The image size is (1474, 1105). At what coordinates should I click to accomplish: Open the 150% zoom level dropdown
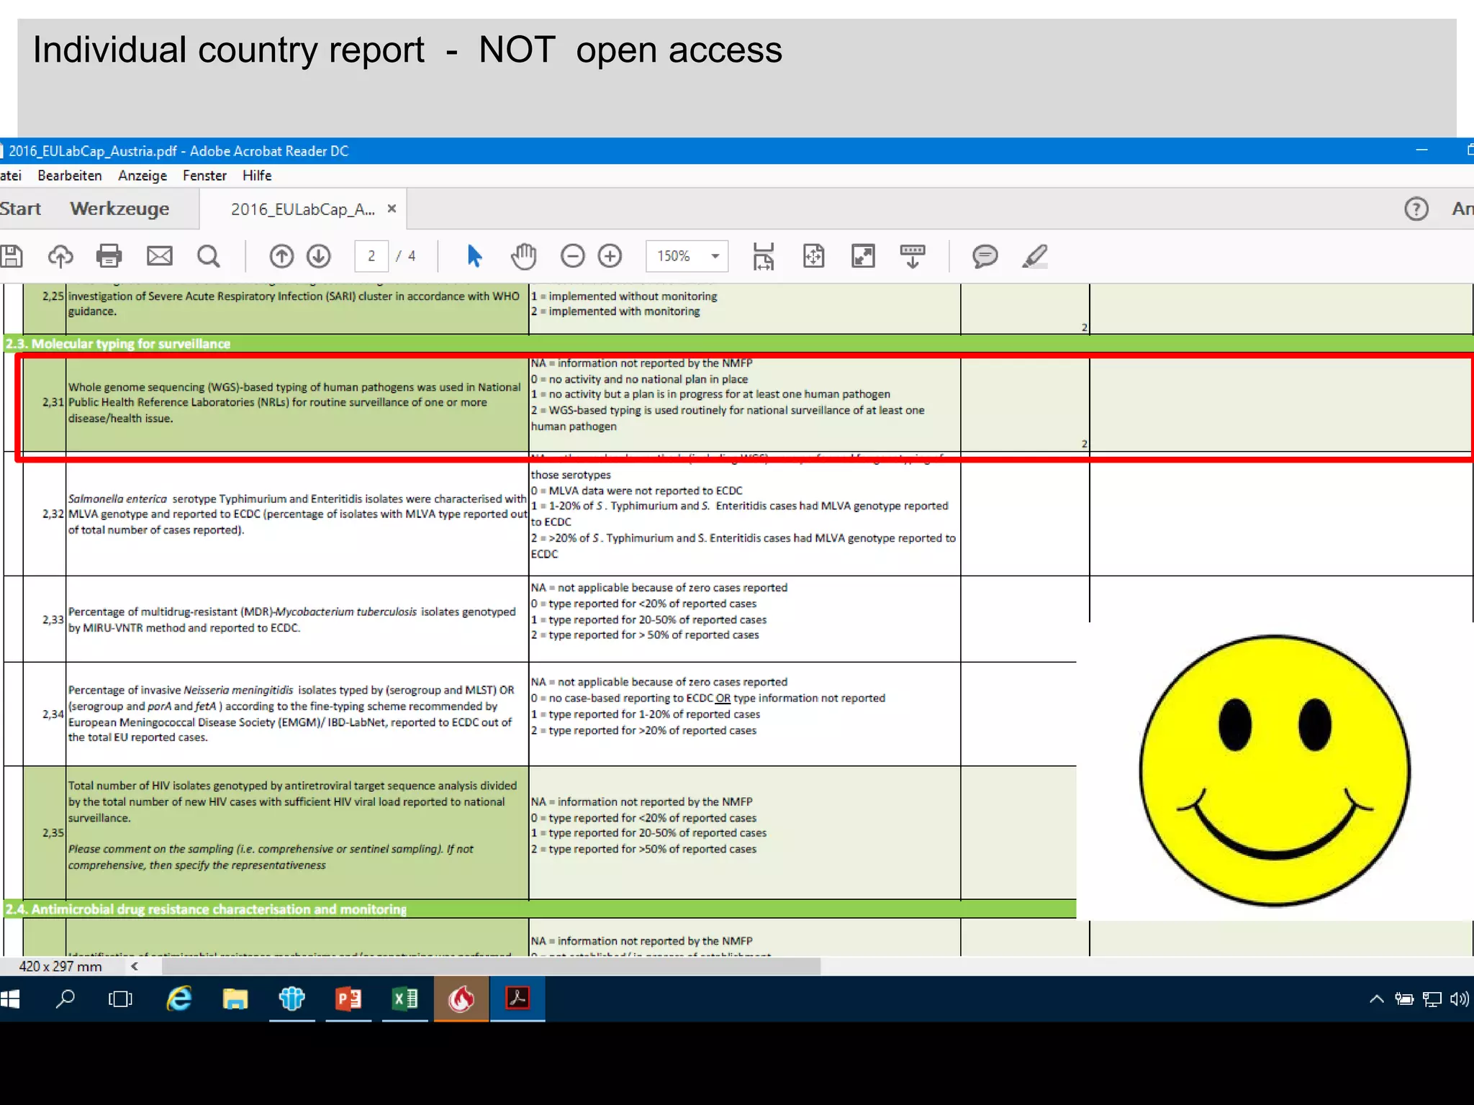click(x=687, y=256)
